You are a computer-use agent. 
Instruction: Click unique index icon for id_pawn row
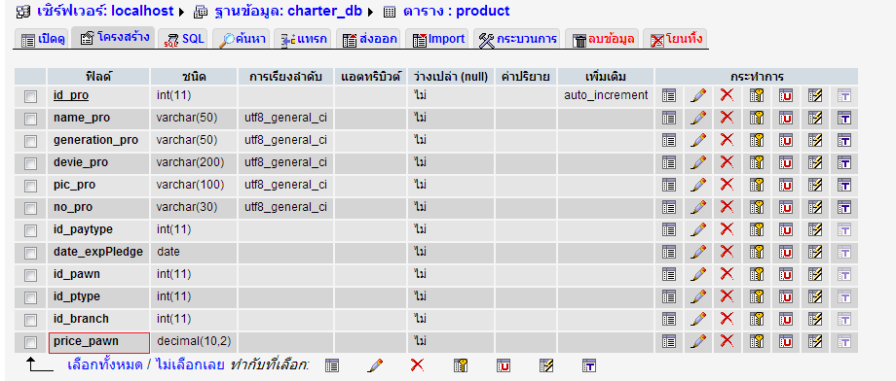point(786,274)
